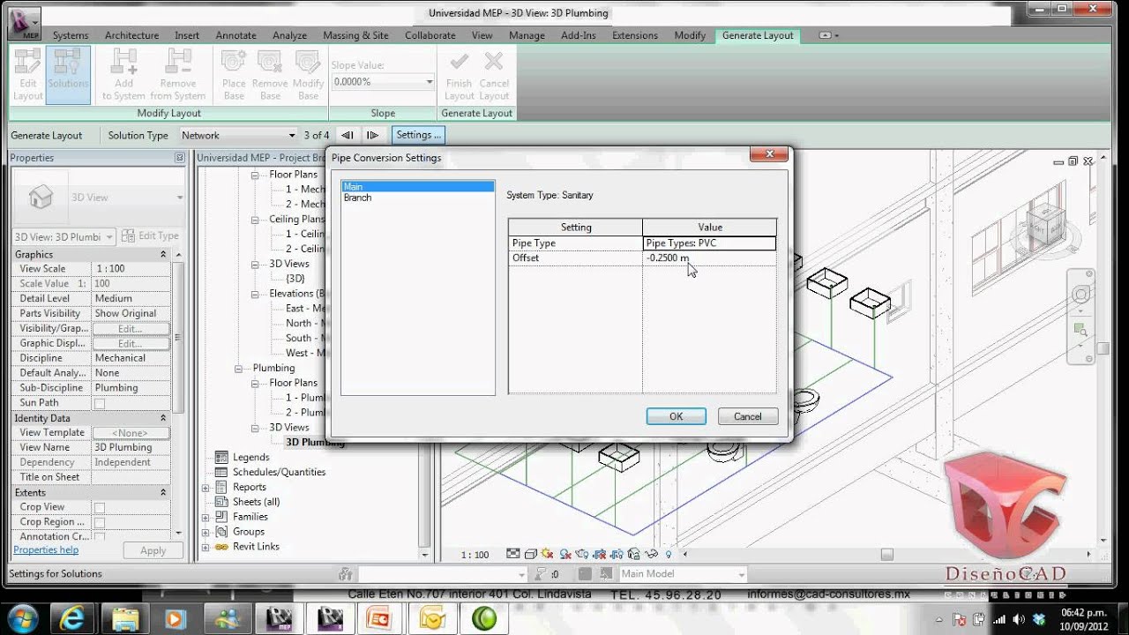Click Cancel in Pipe Conversion Settings
Viewport: 1129px width, 635px height.
click(x=747, y=416)
